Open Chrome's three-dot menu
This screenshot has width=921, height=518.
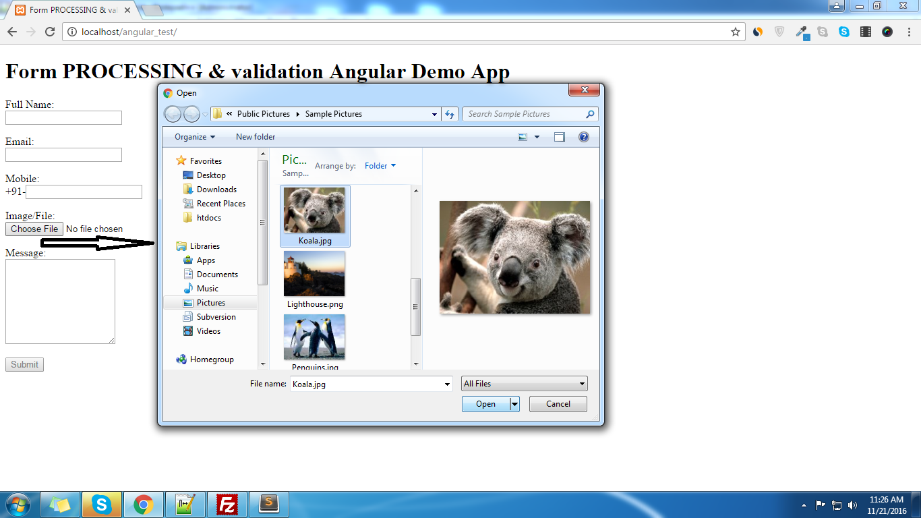[910, 32]
